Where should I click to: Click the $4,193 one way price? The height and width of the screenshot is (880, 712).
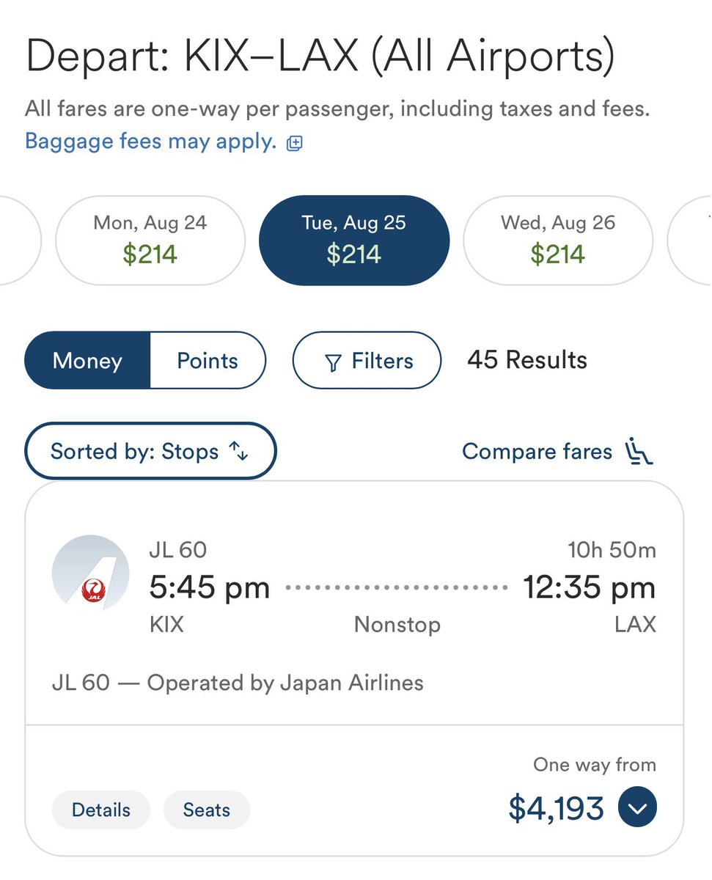tap(557, 808)
